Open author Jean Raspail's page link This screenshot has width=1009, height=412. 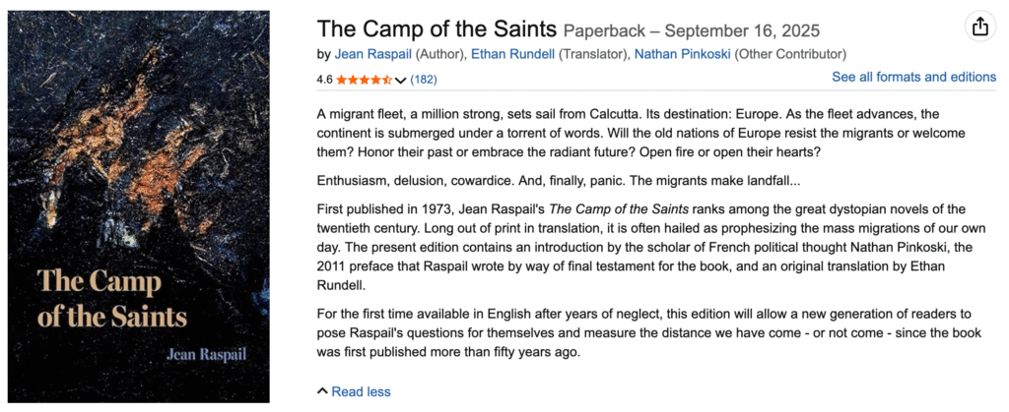[x=372, y=53]
